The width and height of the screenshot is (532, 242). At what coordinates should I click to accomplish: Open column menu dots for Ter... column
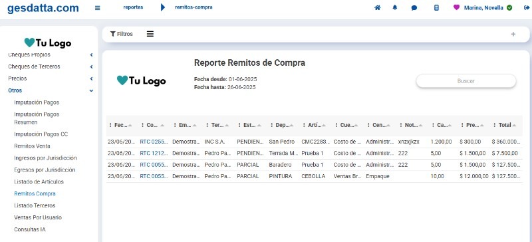click(207, 125)
